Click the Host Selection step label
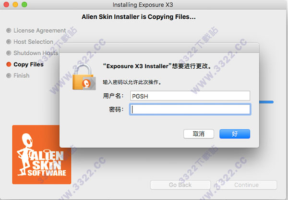The height and width of the screenshot is (200, 288). click(34, 42)
